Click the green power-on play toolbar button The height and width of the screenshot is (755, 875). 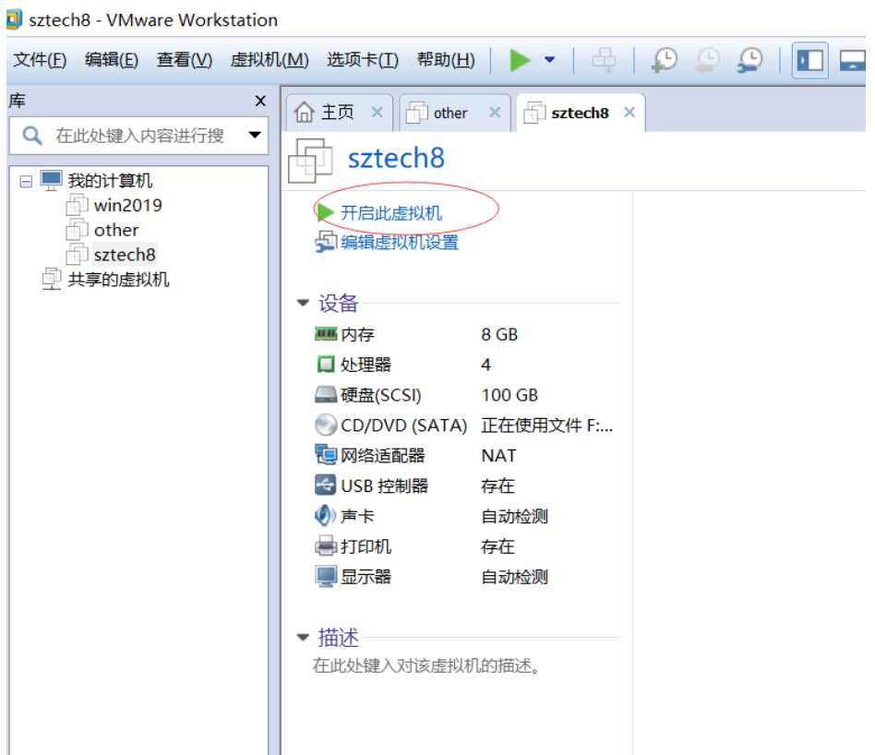point(520,60)
